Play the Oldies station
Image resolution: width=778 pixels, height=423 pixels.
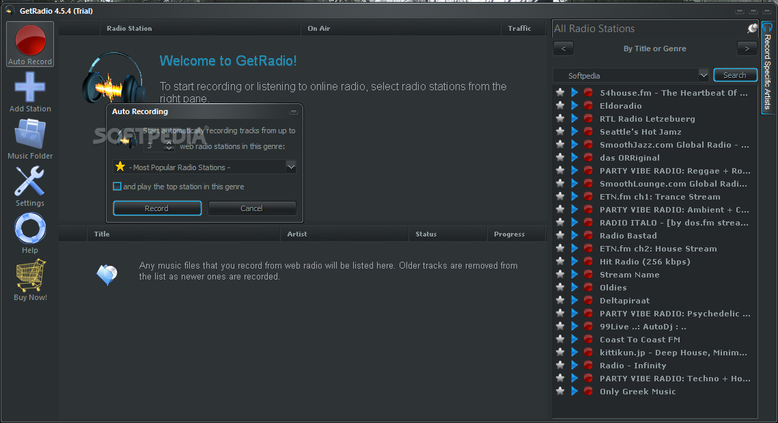[x=574, y=287]
